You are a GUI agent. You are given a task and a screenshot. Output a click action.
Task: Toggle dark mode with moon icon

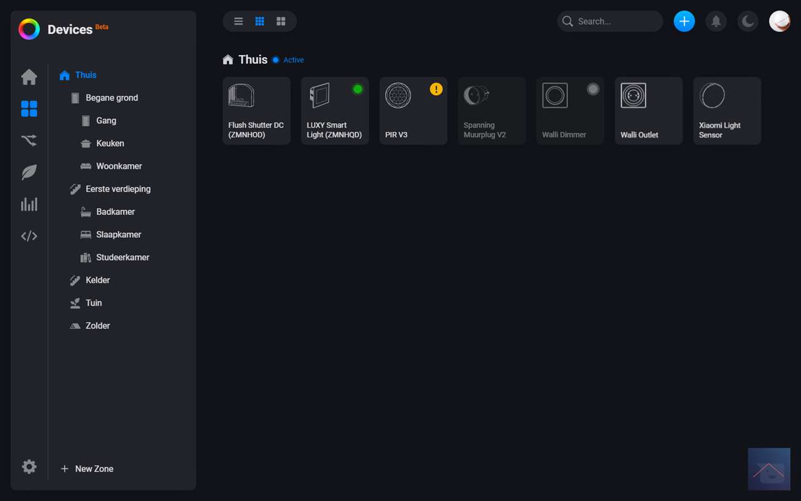tap(748, 22)
